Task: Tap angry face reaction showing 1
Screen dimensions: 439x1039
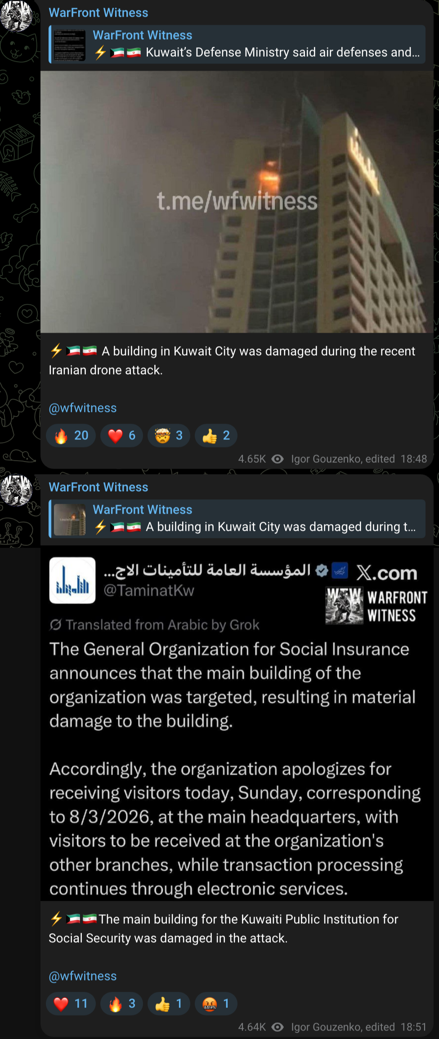Action: point(216,1004)
